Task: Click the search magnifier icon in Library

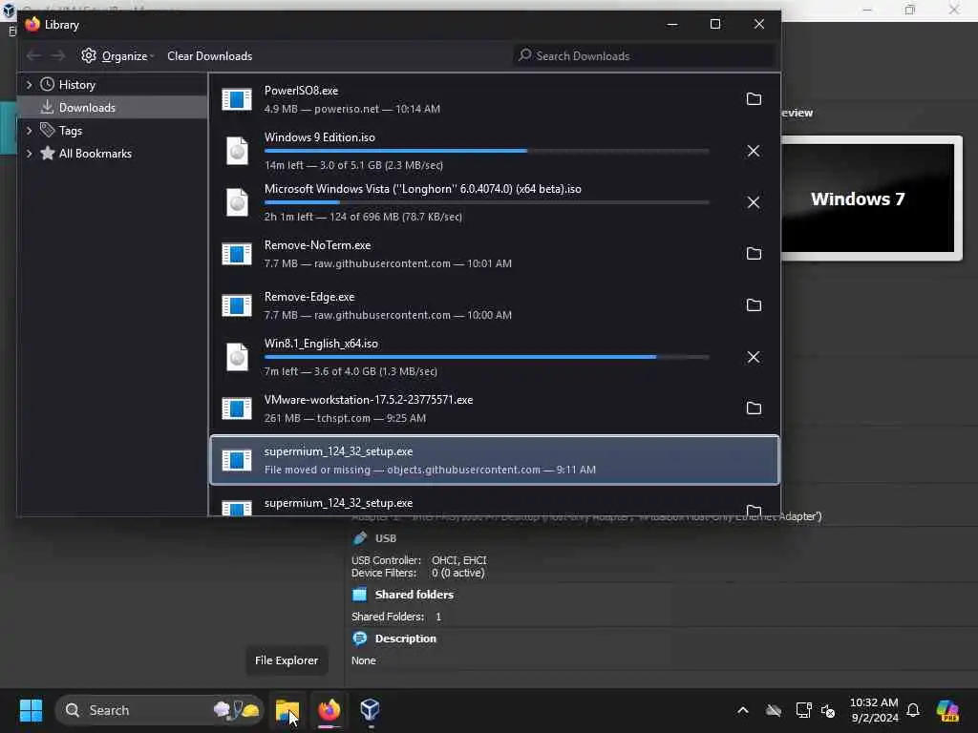Action: 525,55
